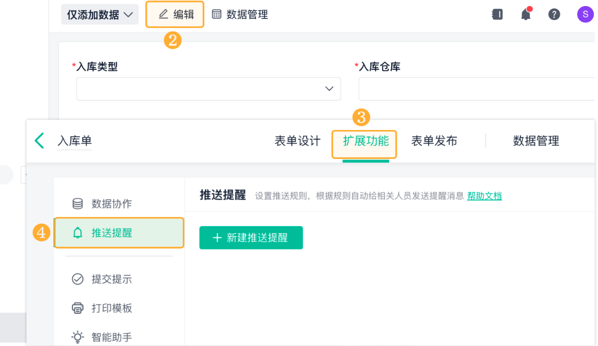Click the notification bell icon
This screenshot has width=598, height=346.
(525, 14)
